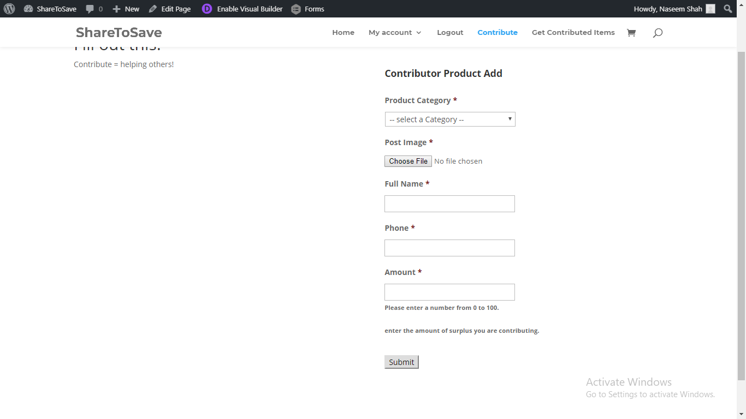Image resolution: width=746 pixels, height=419 pixels.
Task: Go to the Home menu item
Action: tap(343, 33)
